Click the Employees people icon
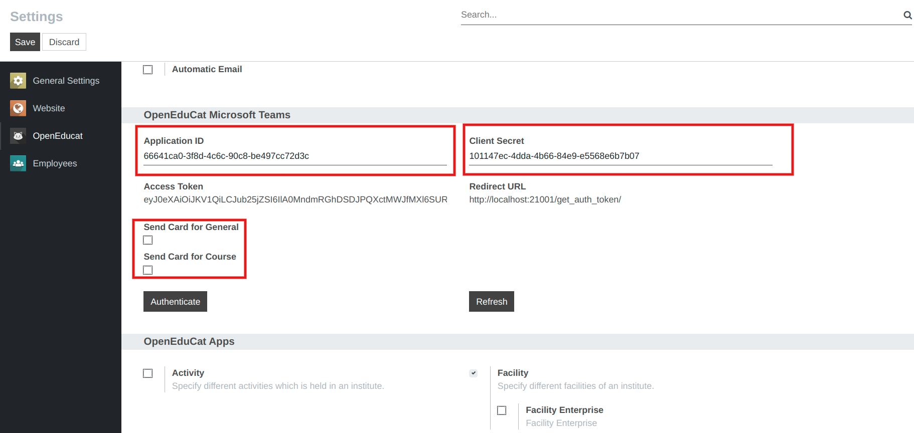The width and height of the screenshot is (914, 433). point(18,163)
